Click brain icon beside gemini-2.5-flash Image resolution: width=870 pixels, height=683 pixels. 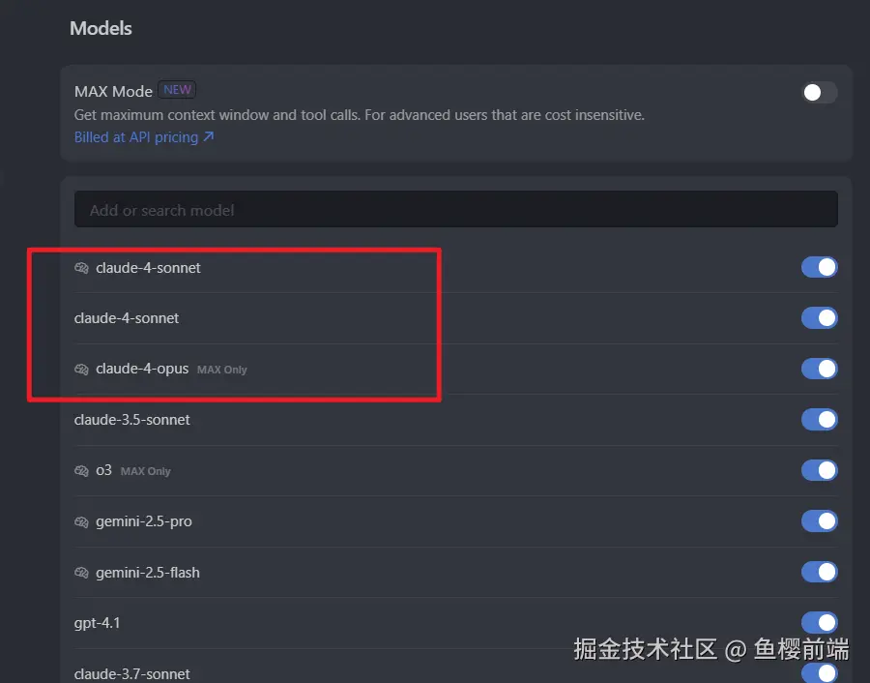click(81, 573)
